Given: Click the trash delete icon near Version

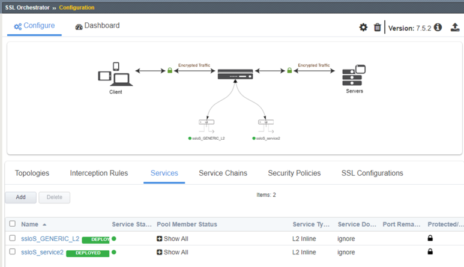Looking at the screenshot, I should pyautogui.click(x=378, y=28).
